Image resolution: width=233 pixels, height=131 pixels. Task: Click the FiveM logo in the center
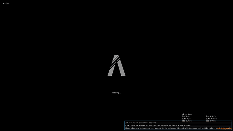click(x=116, y=65)
